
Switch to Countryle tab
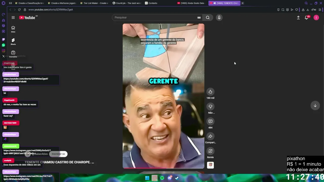[x=127, y=3]
